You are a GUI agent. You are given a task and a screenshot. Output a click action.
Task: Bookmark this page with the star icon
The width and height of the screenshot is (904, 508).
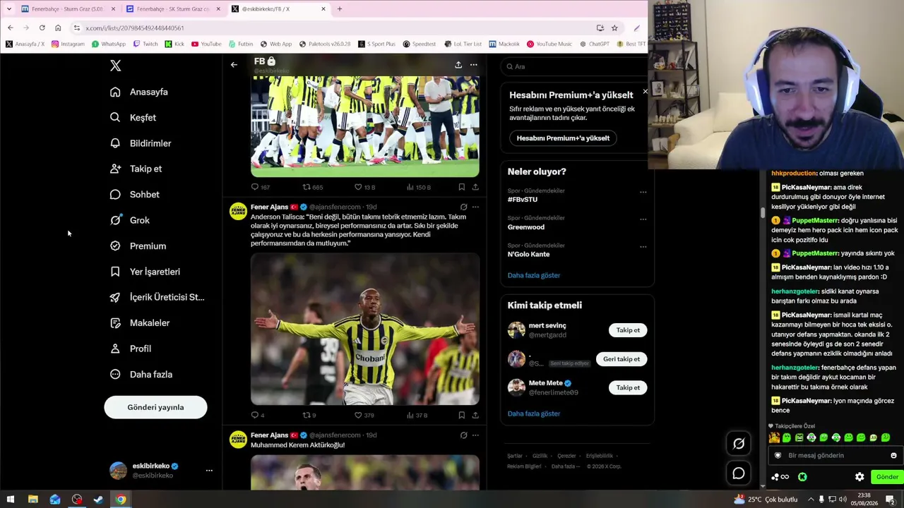614,28
